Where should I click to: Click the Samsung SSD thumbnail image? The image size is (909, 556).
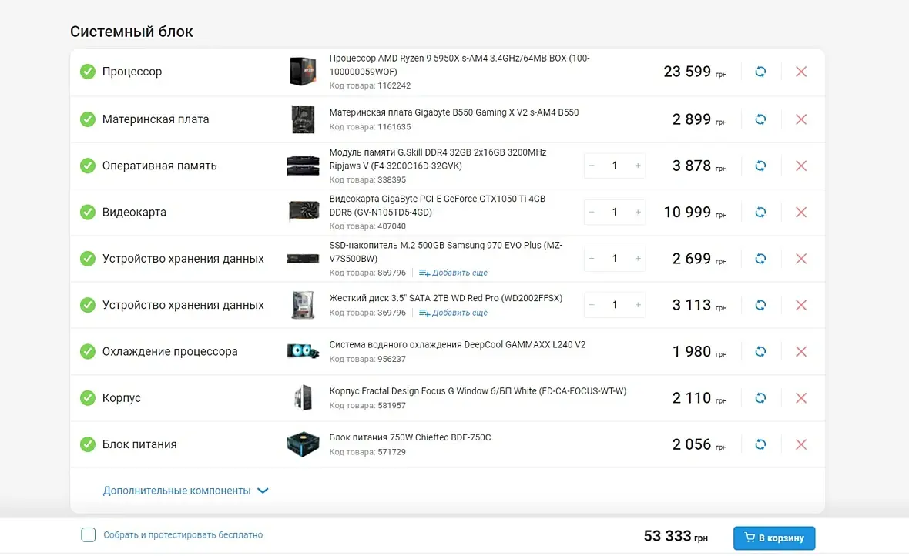coord(304,259)
